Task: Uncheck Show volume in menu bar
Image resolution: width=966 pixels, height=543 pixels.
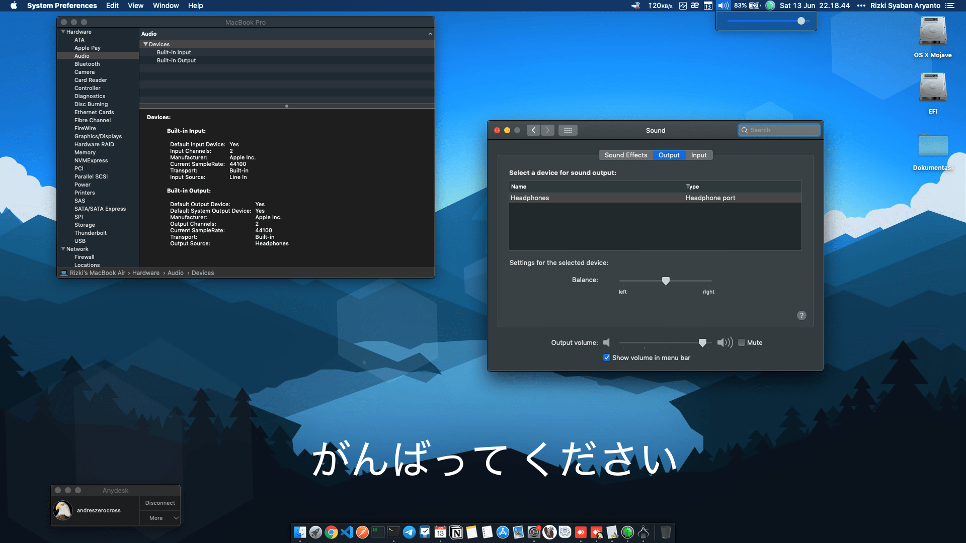Action: pos(607,357)
